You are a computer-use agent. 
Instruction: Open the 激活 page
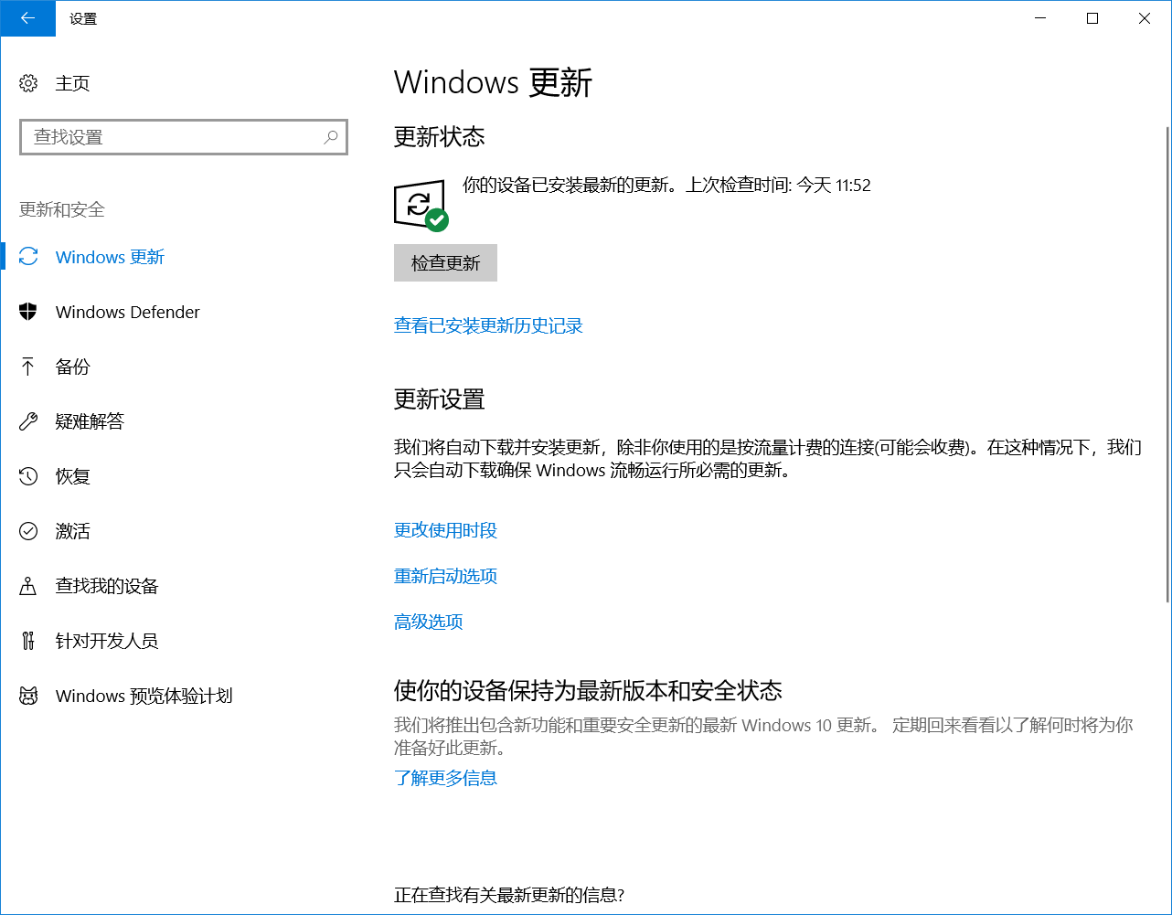tap(183, 531)
